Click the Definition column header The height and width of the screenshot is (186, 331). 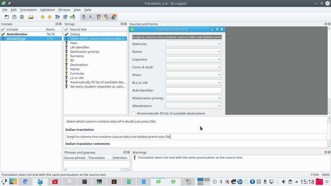[x=121, y=158]
